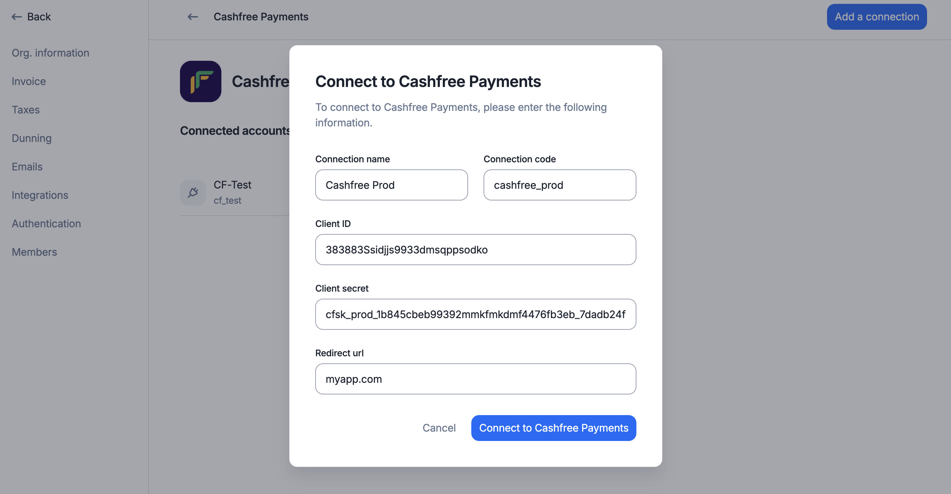Click Connect to Cashfree Payments button

[x=554, y=428]
